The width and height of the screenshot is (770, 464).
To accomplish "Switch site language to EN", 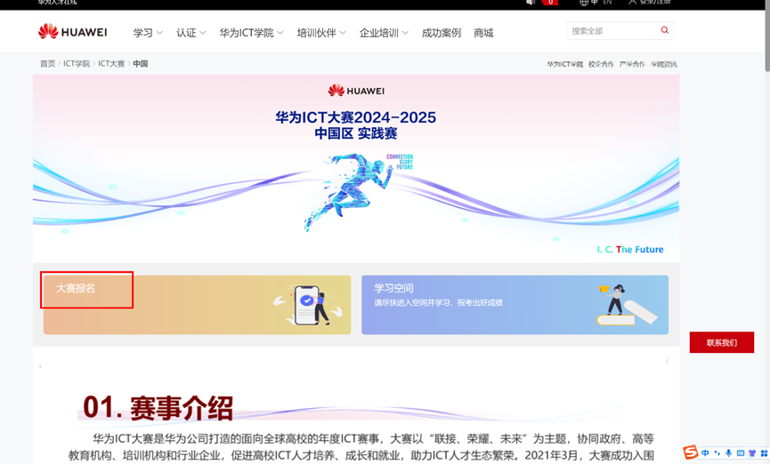I will click(x=607, y=3).
